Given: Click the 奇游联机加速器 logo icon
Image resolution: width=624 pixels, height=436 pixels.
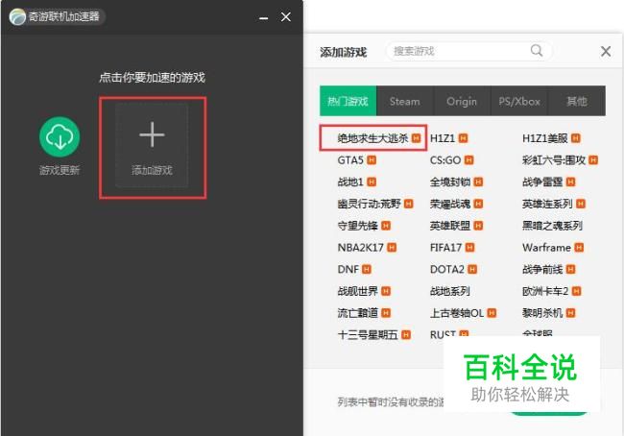Looking at the screenshot, I should point(17,16).
